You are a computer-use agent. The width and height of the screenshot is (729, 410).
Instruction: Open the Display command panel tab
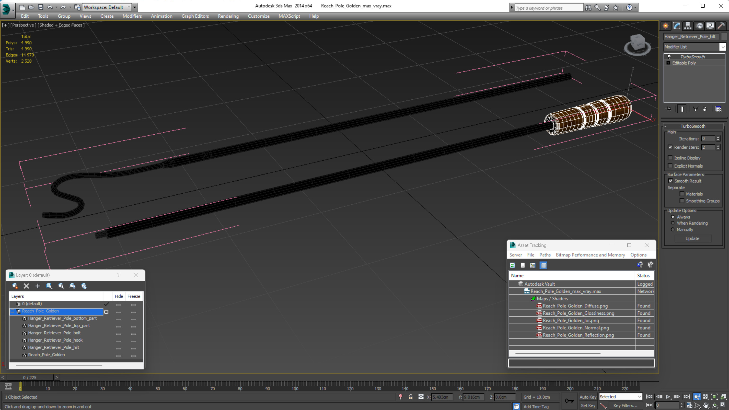pyautogui.click(x=710, y=26)
